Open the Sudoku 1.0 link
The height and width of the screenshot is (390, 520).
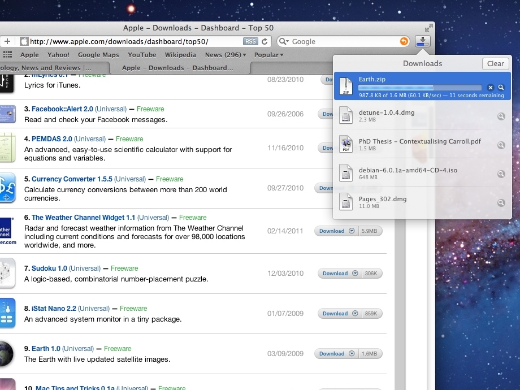49,268
